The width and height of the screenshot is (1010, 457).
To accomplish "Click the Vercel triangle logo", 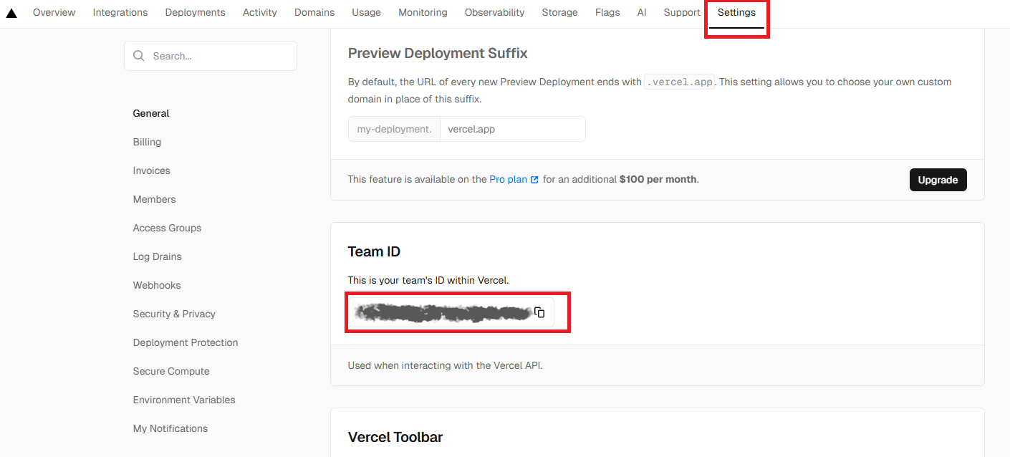I will click(11, 12).
